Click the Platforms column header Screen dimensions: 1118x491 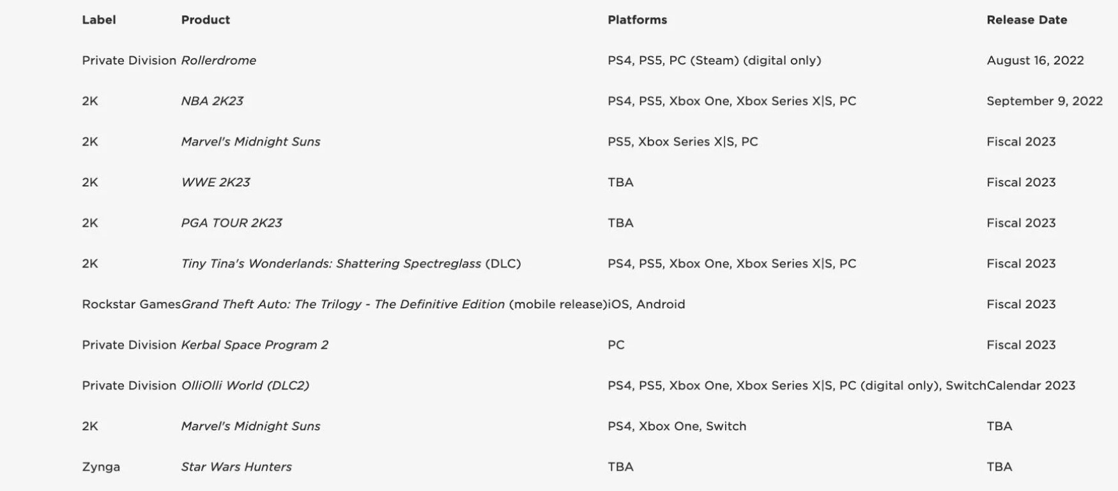[x=637, y=20]
